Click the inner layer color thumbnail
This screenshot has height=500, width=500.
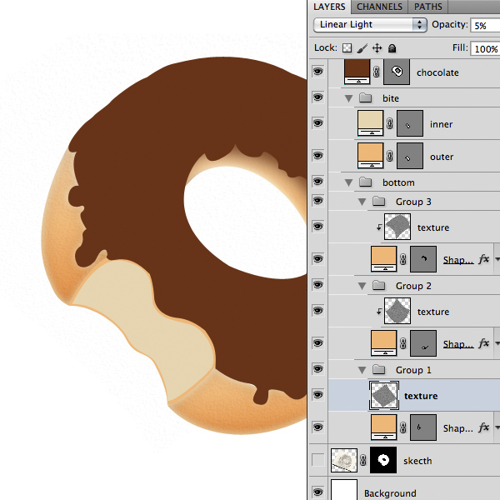tap(370, 123)
